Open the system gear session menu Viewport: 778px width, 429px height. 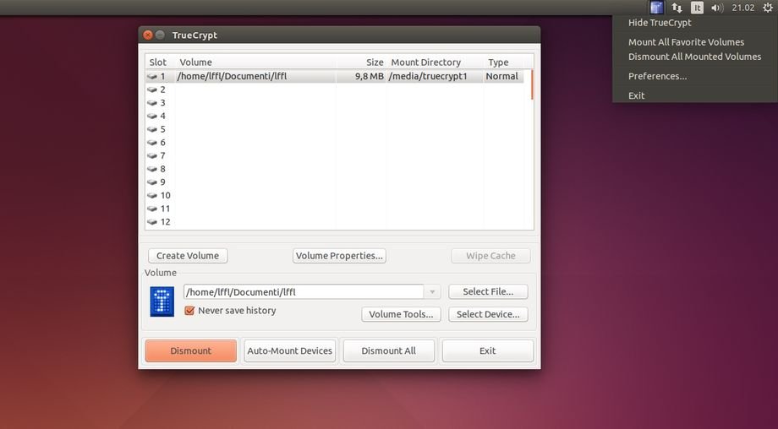(x=767, y=8)
